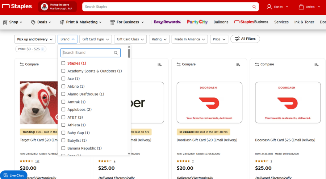Screen dimensions: 326x179
Task: Click compare arrows icon on Doordash $25 card
Action: [x=257, y=64]
